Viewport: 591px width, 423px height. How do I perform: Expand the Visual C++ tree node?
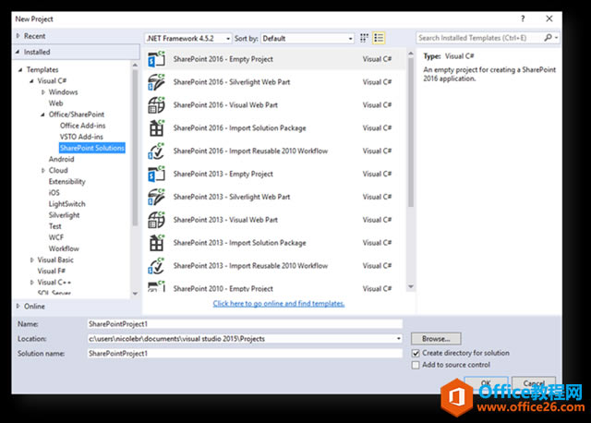tap(32, 282)
